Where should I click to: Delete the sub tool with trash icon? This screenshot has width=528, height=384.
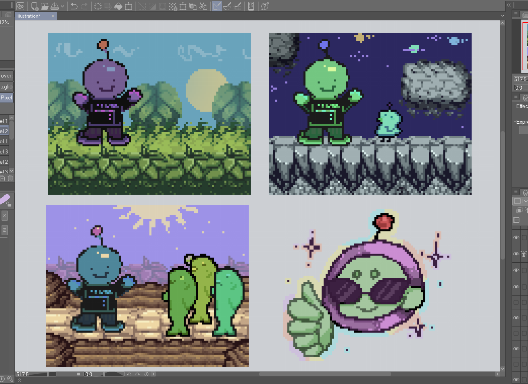click(10, 178)
